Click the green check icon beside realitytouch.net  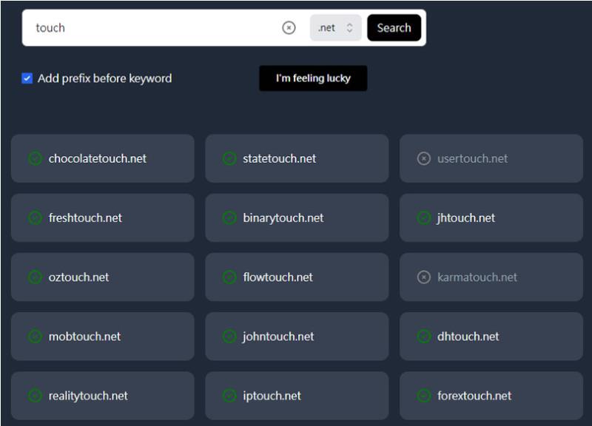pos(35,396)
